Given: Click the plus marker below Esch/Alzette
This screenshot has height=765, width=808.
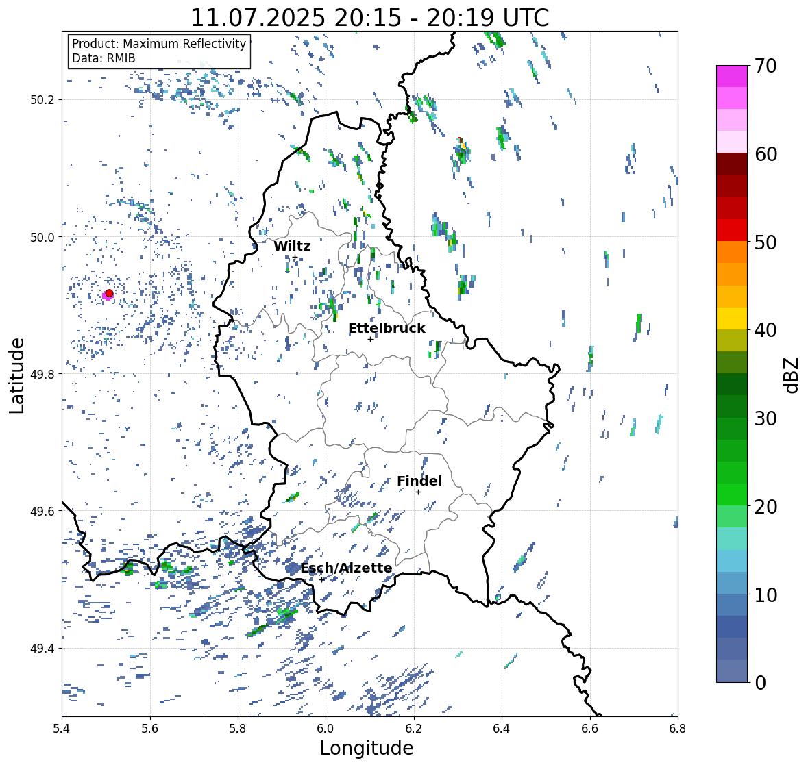Looking at the screenshot, I should [x=322, y=579].
